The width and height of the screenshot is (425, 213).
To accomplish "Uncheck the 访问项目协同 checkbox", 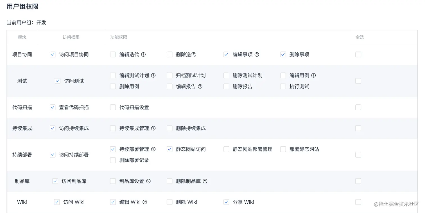I will (x=53, y=55).
